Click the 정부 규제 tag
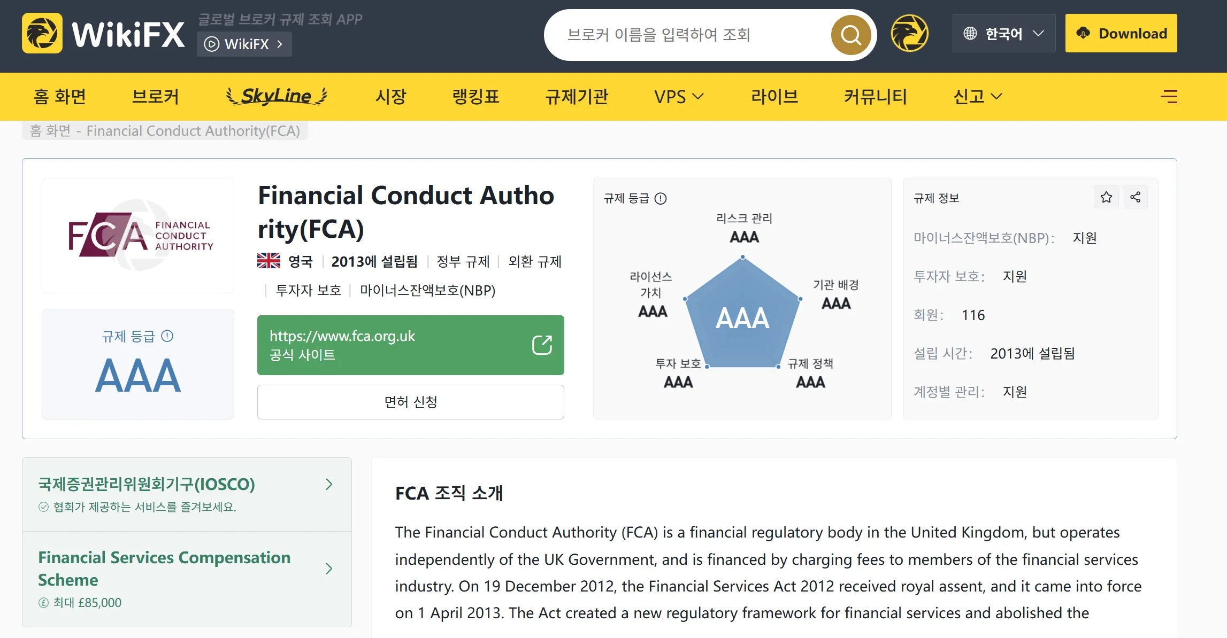The width and height of the screenshot is (1227, 638). pos(463,261)
